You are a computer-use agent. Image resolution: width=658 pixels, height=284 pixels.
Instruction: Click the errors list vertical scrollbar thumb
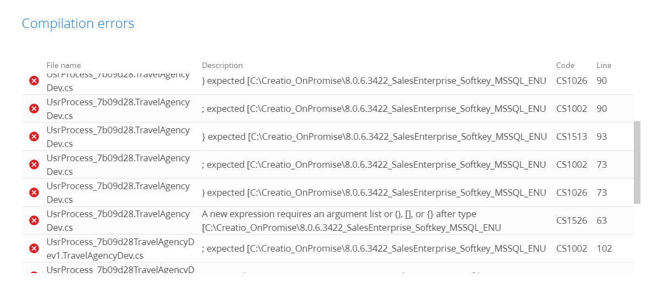(637, 162)
